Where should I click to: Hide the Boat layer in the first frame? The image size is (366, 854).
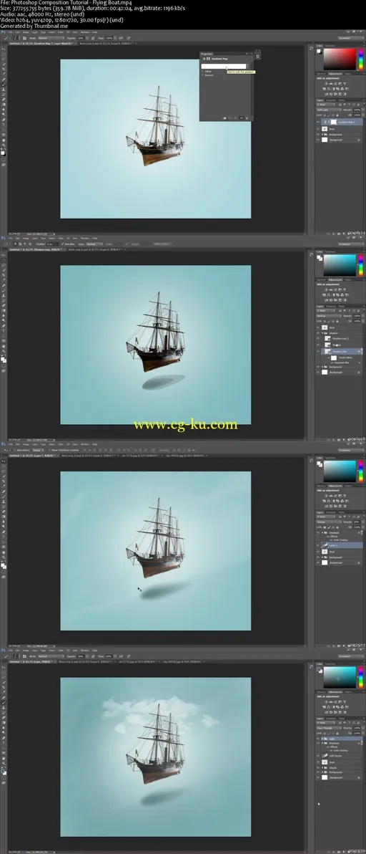(x=318, y=128)
